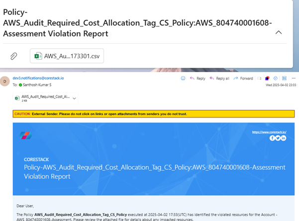Click the received date Wed 2025-04-02 23:03
The image size is (299, 221).
[x=281, y=85]
